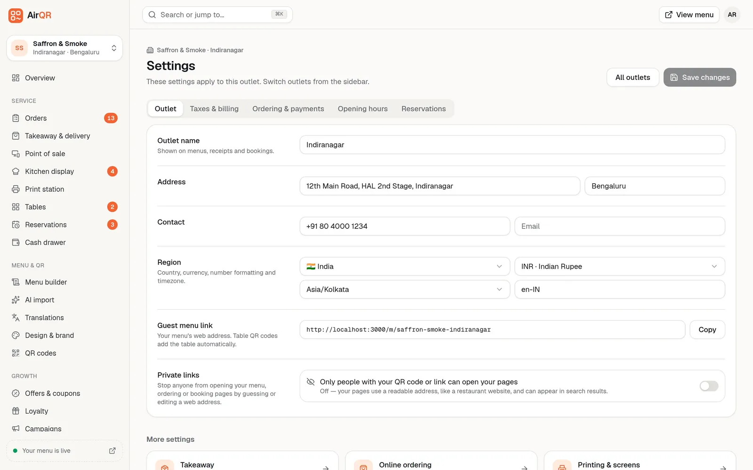753x470 pixels.
Task: Open QR codes icon
Action: [16, 353]
